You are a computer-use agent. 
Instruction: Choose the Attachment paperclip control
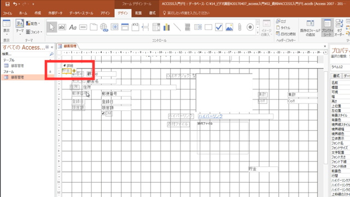click(240, 27)
